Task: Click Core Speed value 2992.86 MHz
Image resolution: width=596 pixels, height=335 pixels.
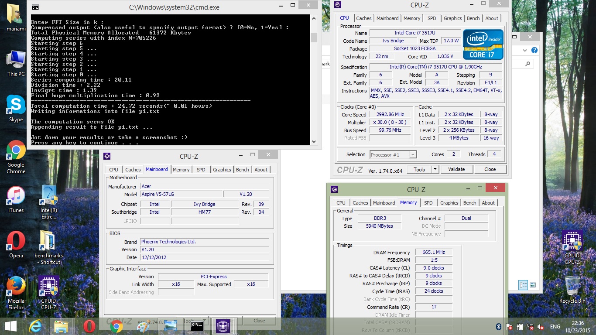Action: 390,115
